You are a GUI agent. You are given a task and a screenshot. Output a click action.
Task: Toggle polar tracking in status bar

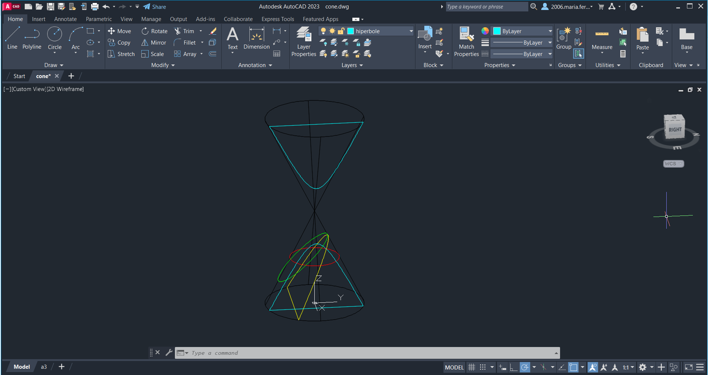[x=525, y=367]
